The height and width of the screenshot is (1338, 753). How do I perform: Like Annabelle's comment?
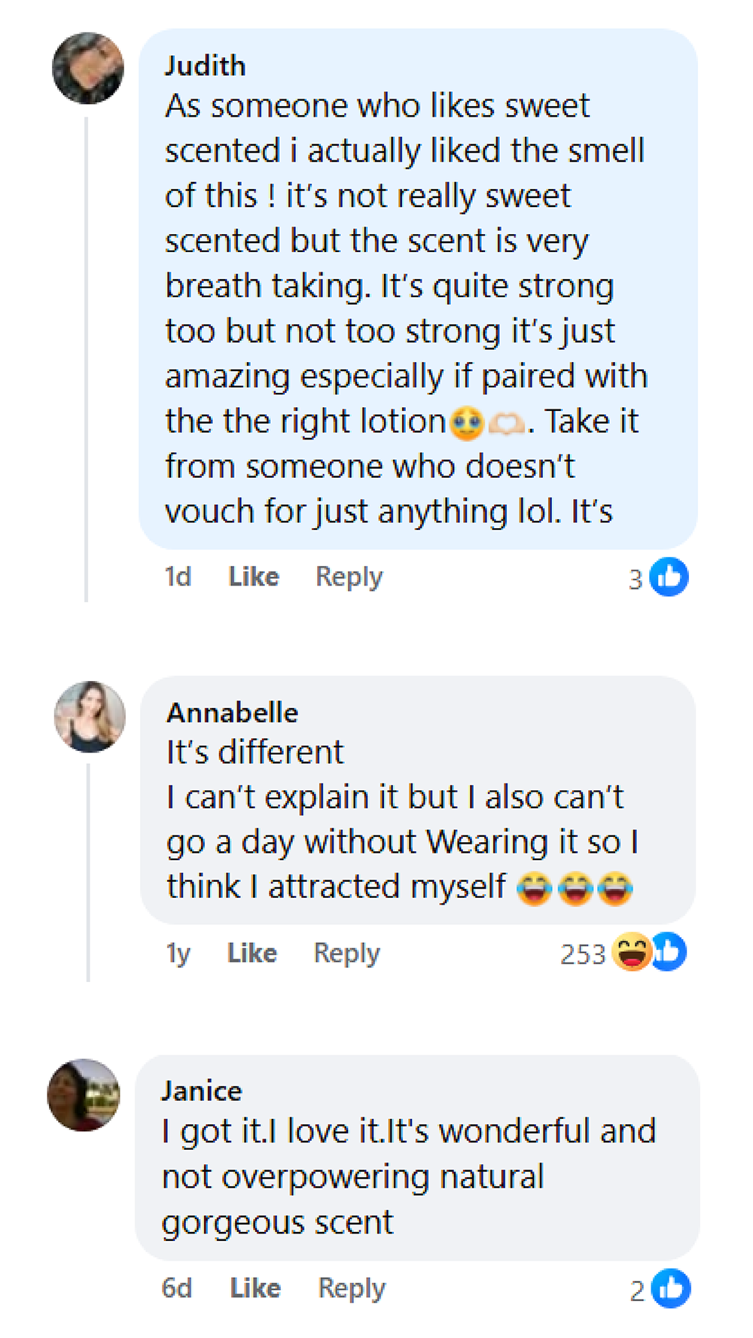252,953
